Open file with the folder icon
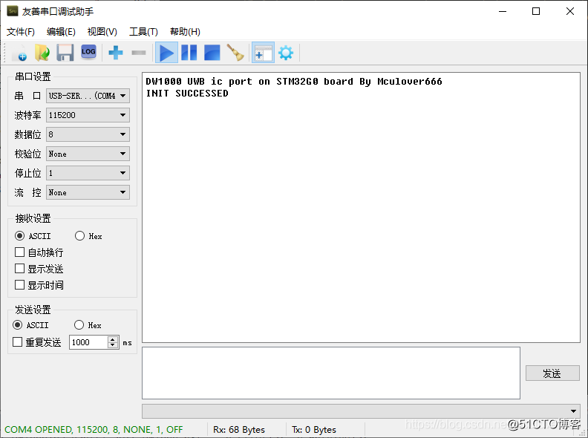588x438 pixels. [42, 53]
